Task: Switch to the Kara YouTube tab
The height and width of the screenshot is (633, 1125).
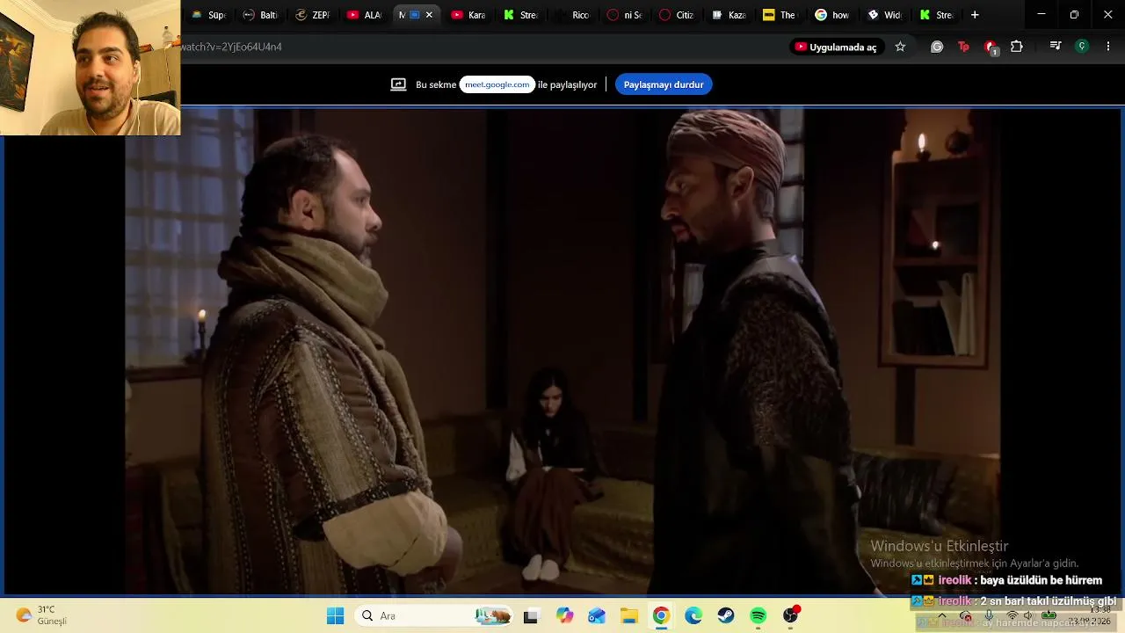Action: [468, 15]
